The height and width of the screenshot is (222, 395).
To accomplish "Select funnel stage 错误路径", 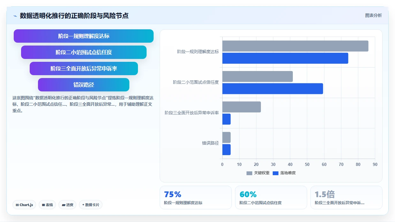I will pos(84,85).
